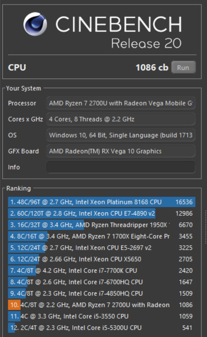Click the Cores x GHz field
Image resolution: width=207 pixels, height=337 pixels.
coord(121,119)
